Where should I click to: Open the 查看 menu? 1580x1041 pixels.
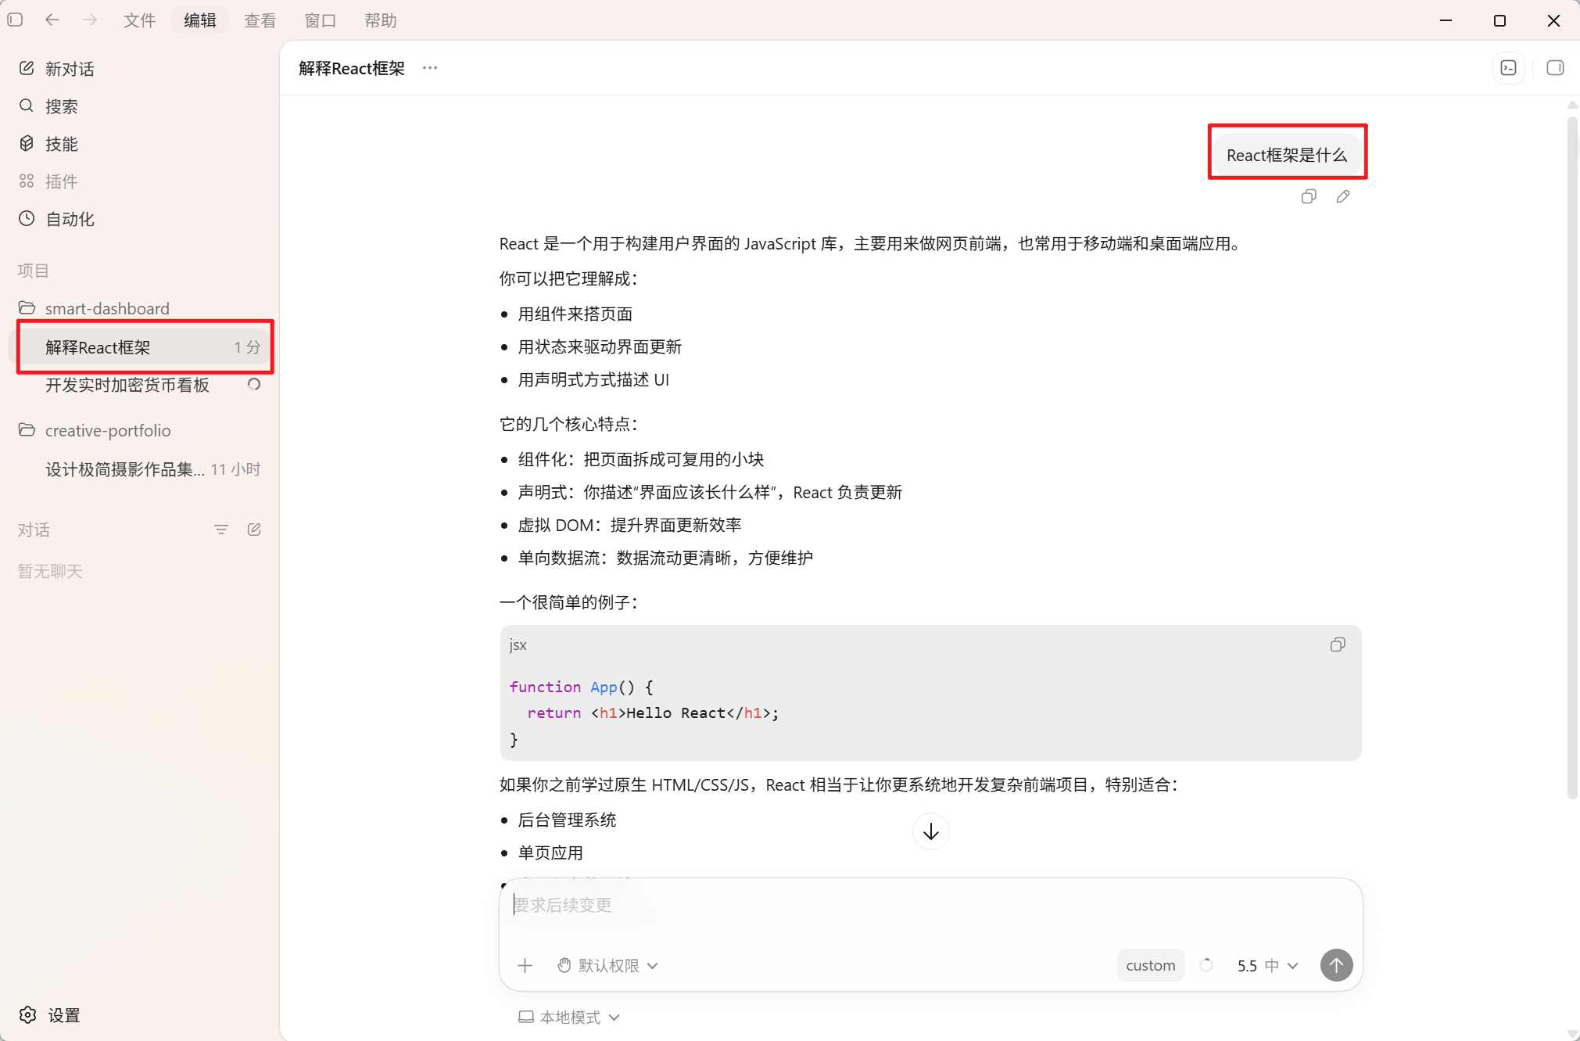click(260, 20)
